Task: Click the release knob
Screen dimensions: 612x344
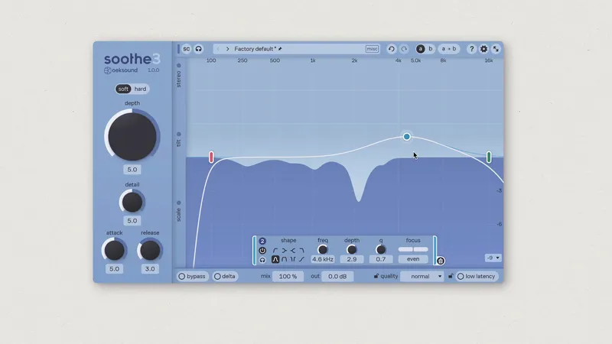Action: (x=150, y=250)
